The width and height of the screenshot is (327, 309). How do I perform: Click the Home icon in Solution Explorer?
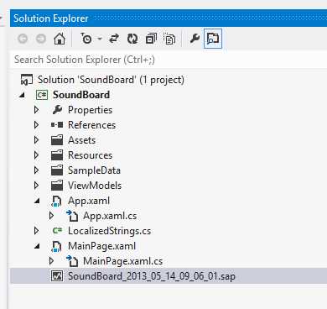(60, 39)
